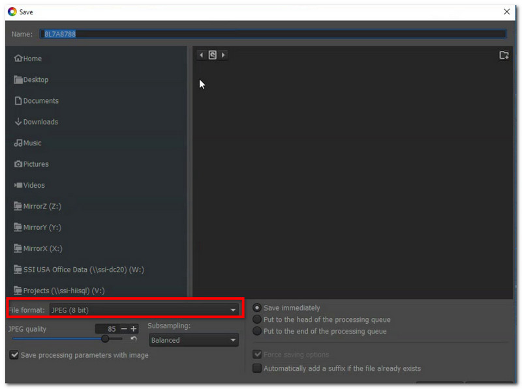Click the JPEG quality slider handle
The width and height of the screenshot is (522, 389).
[105, 339]
